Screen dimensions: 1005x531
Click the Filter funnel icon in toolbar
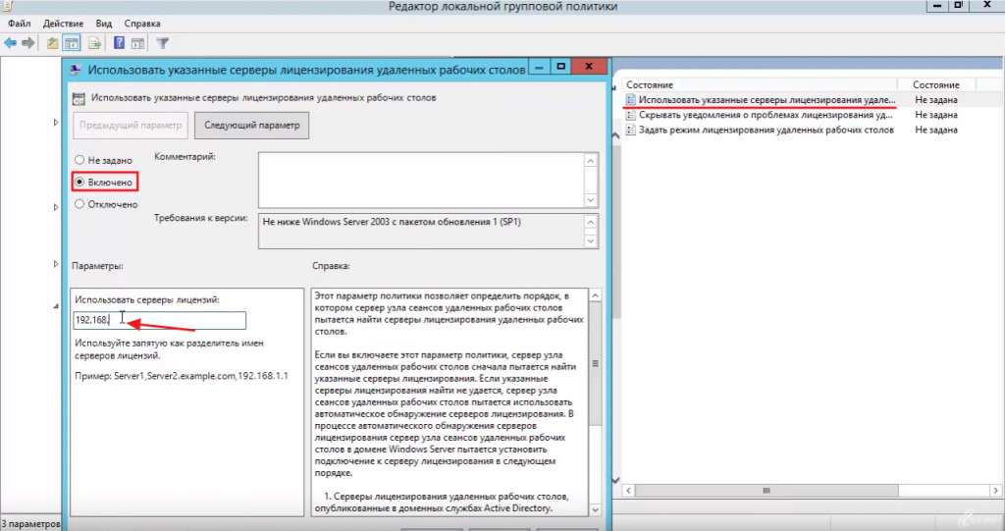(163, 43)
